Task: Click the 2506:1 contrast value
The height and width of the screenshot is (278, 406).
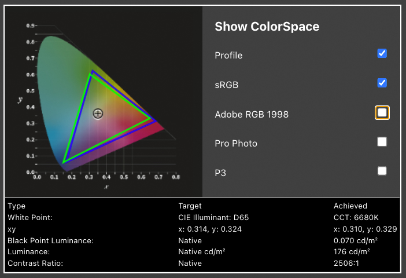Action: pyautogui.click(x=346, y=263)
